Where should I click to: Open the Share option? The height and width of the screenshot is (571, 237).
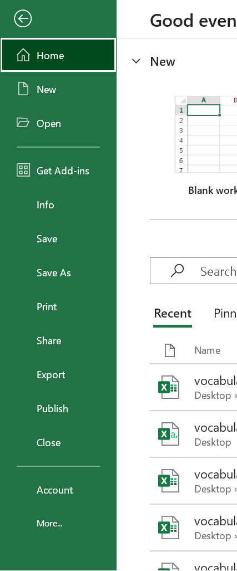click(x=58, y=340)
